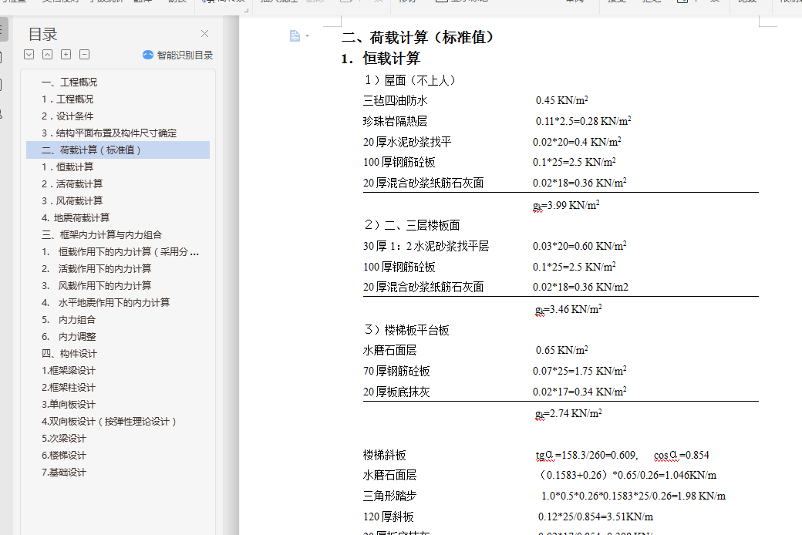The height and width of the screenshot is (535, 802).
Task: Click formula tgα=158.3/260=0.609
Action: [587, 455]
